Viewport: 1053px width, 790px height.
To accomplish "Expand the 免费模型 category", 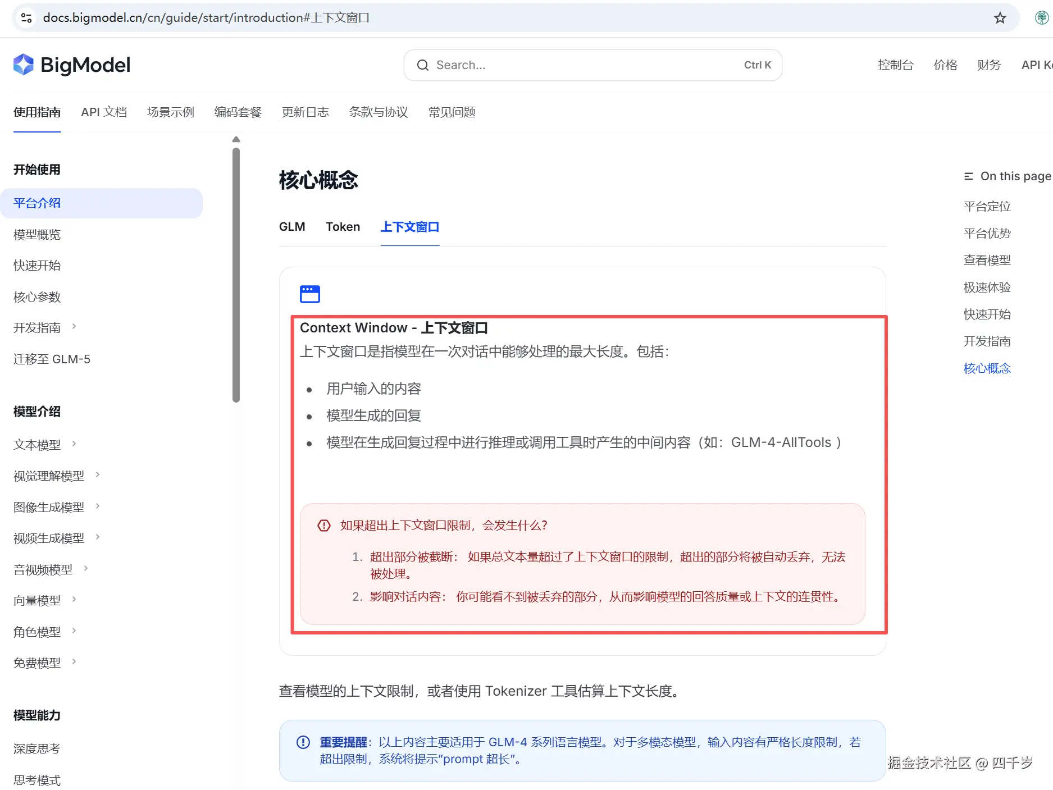I will tap(74, 661).
